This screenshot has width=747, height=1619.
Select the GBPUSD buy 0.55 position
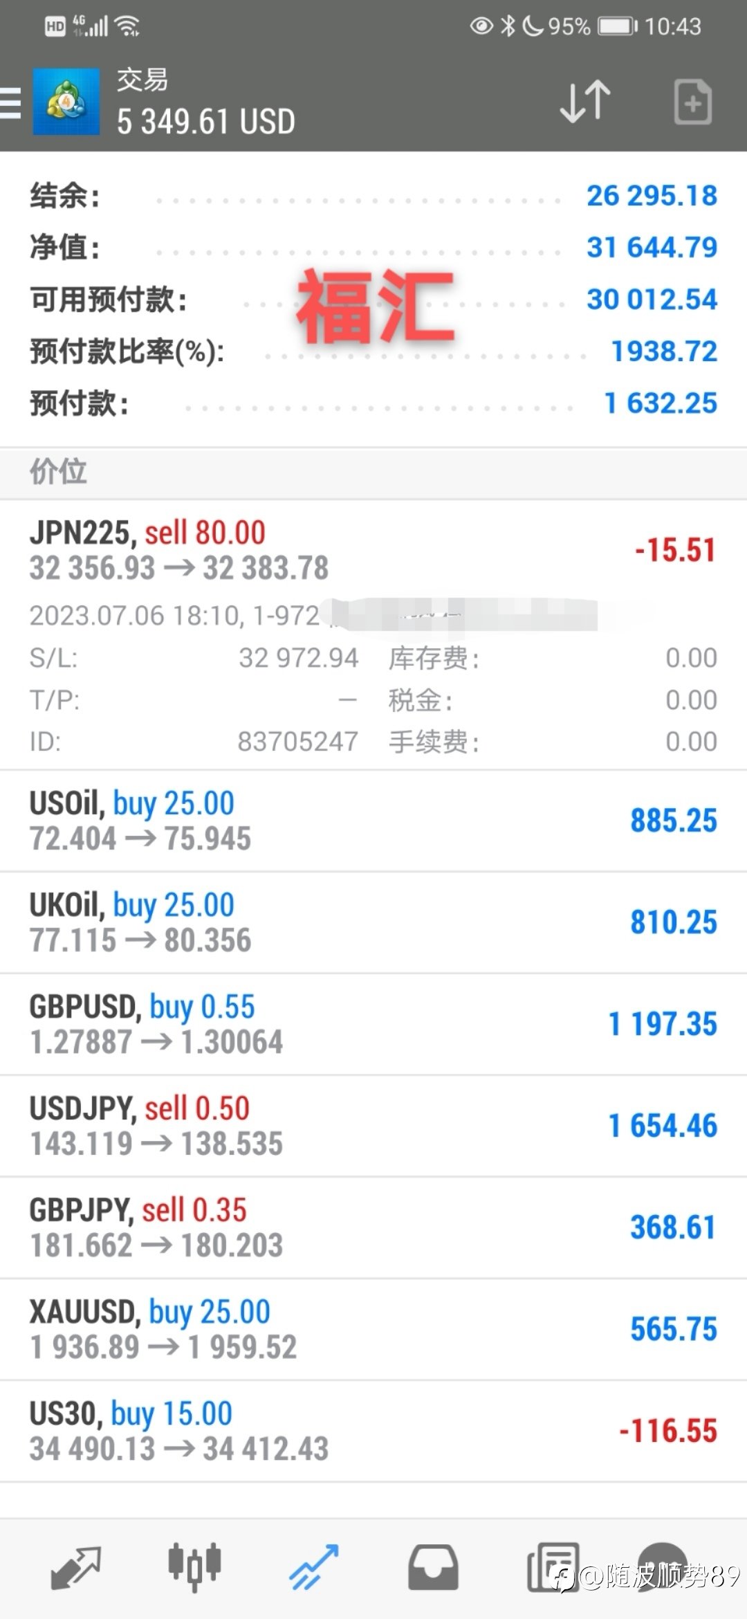(373, 1024)
